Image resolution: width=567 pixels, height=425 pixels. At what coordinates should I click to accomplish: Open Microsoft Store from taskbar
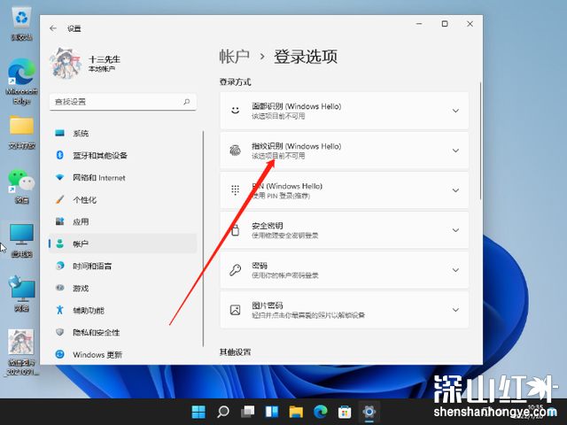click(x=345, y=412)
